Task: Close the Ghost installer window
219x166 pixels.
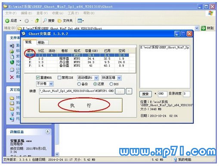Action: pyautogui.click(x=189, y=34)
